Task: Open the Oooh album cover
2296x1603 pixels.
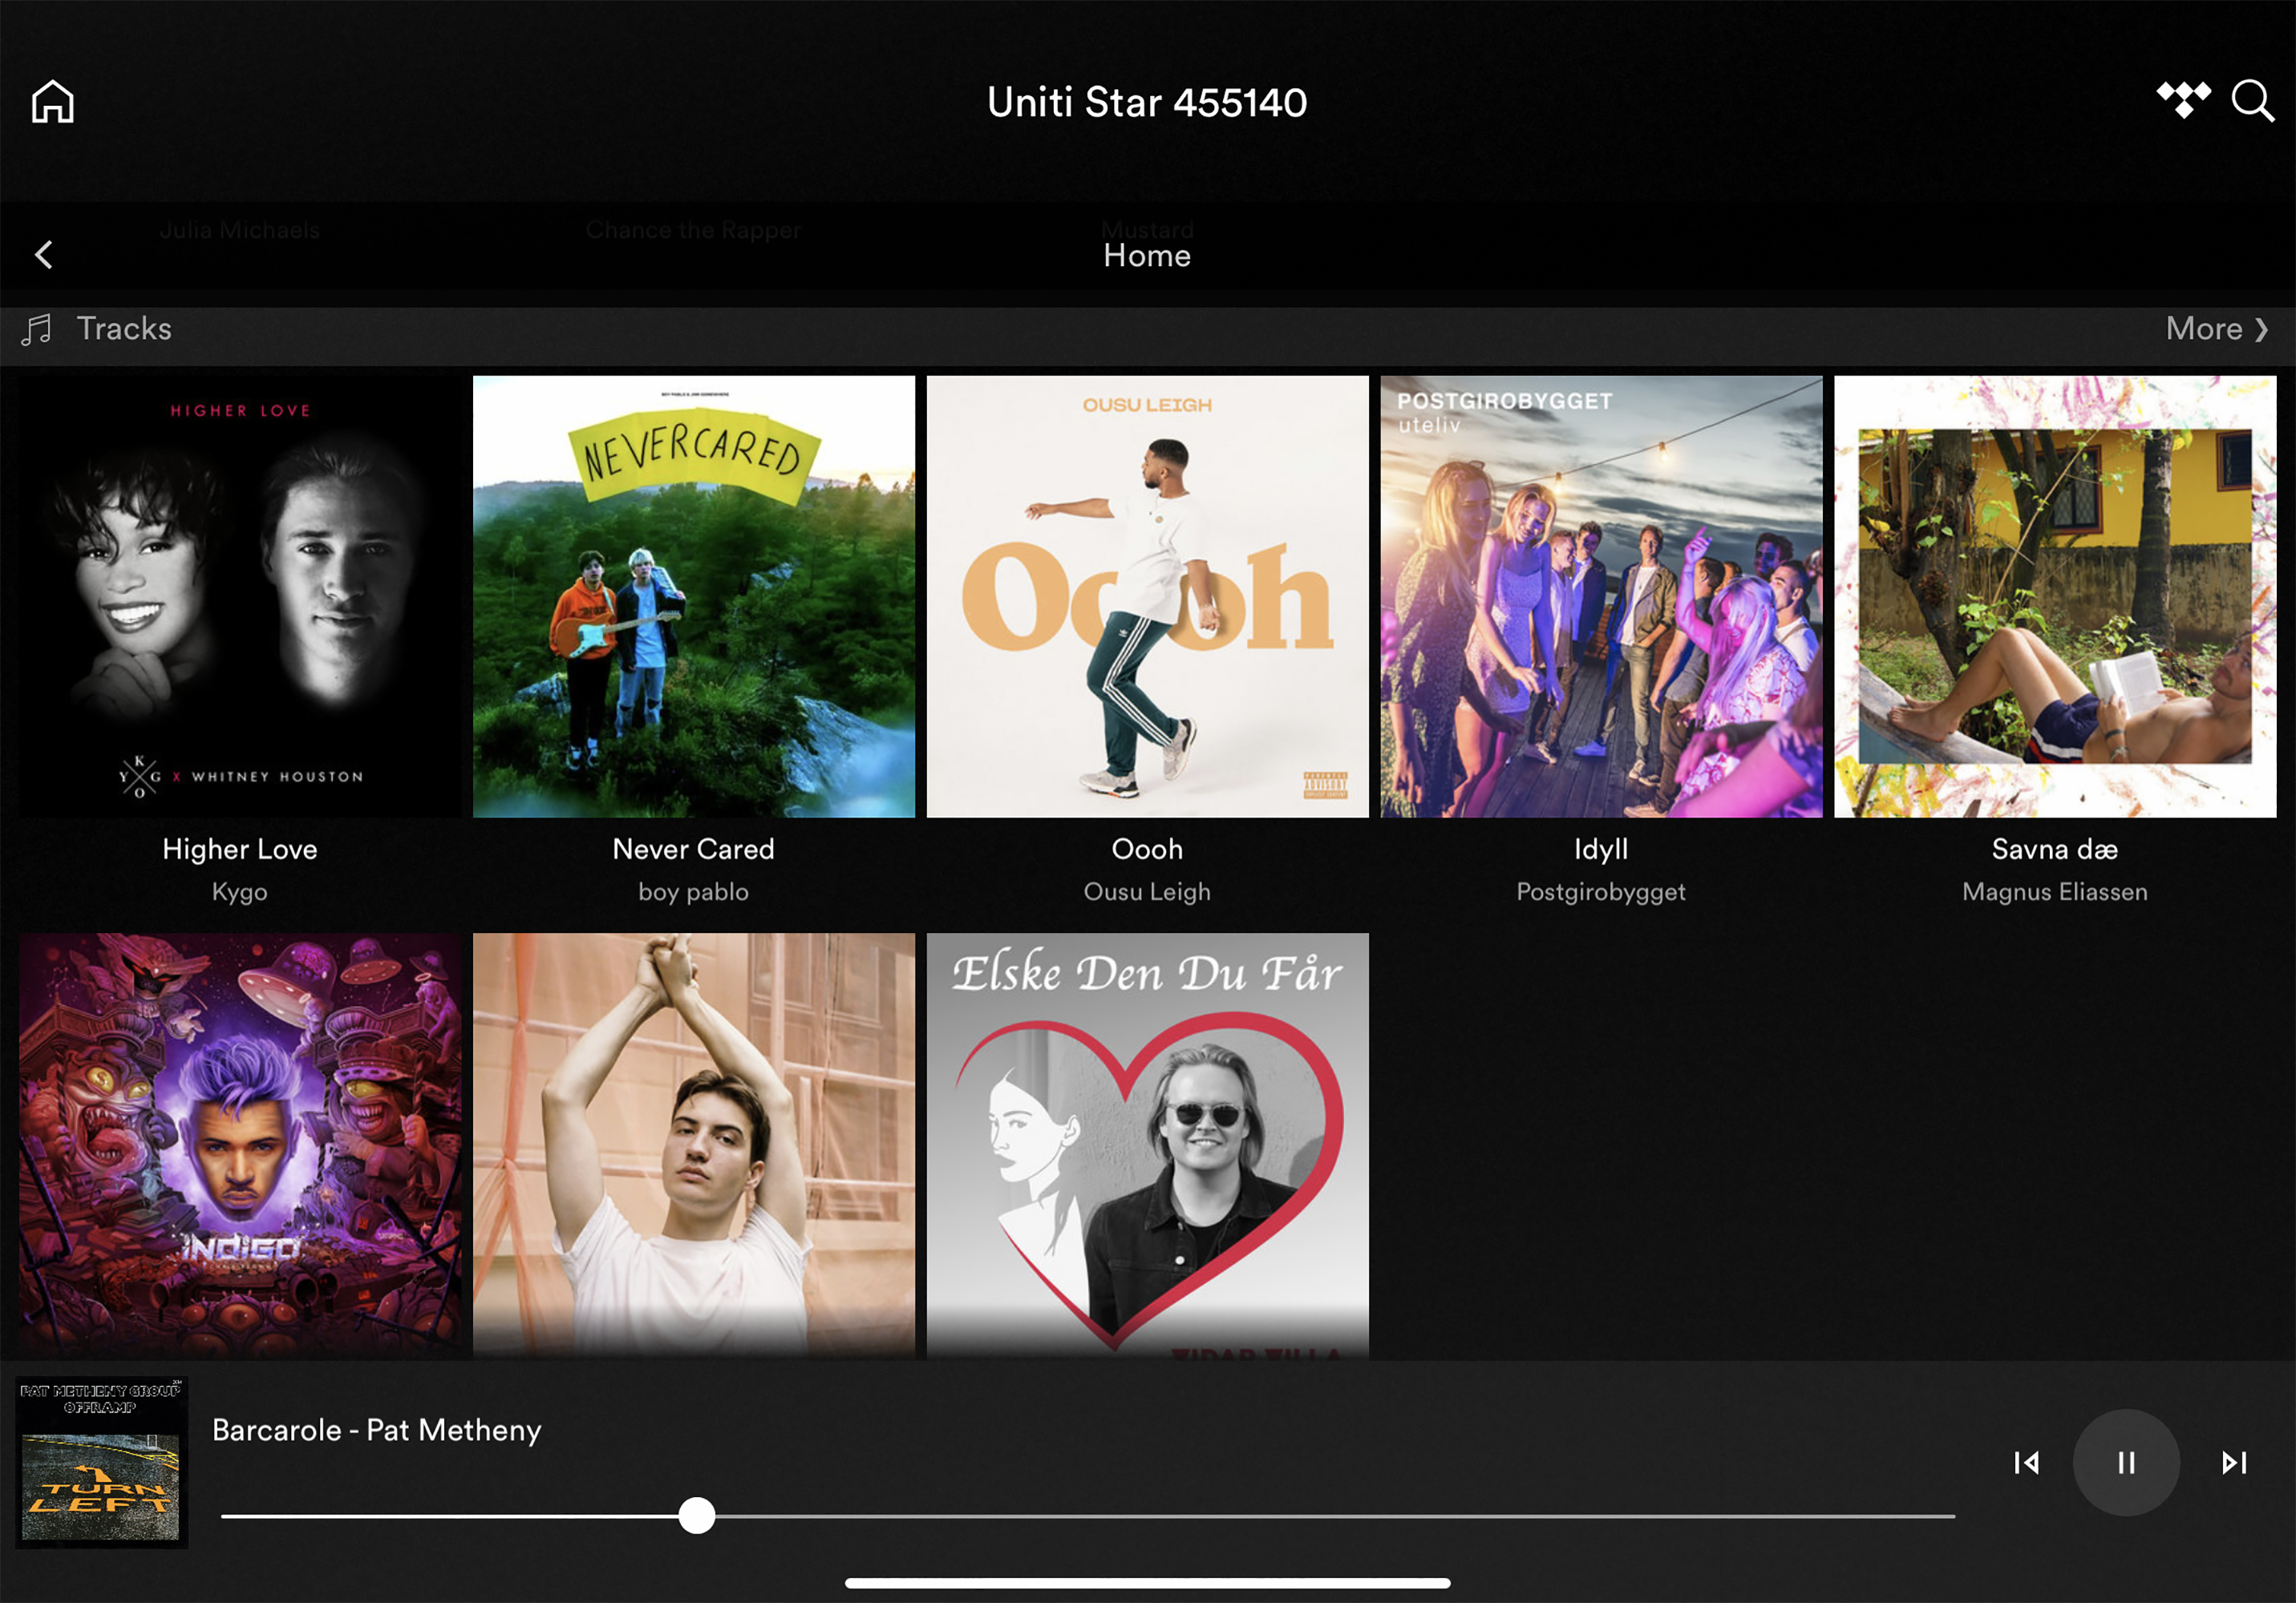Action: (x=1148, y=596)
